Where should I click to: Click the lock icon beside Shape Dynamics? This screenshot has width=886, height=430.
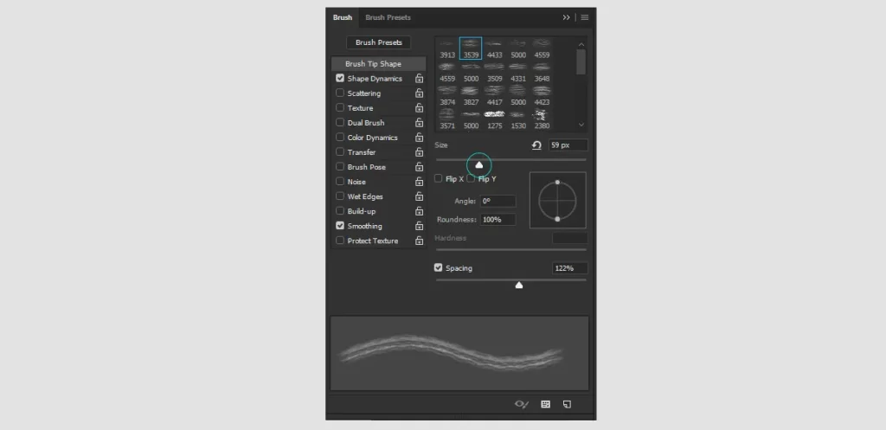[x=419, y=79]
